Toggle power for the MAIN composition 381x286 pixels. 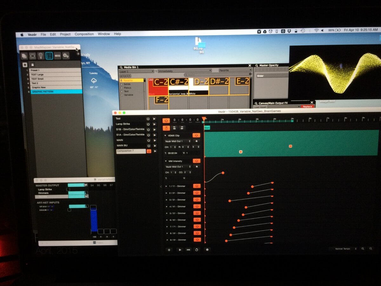[x=148, y=140]
